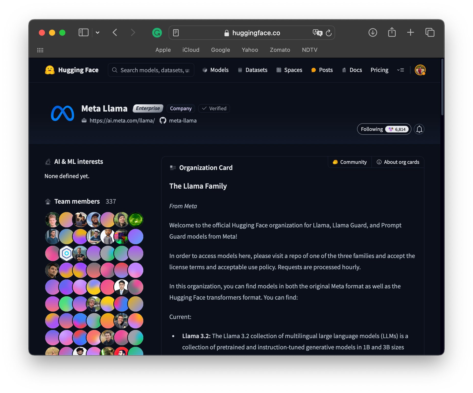Click 'The Llama Family' heading

tap(198, 186)
